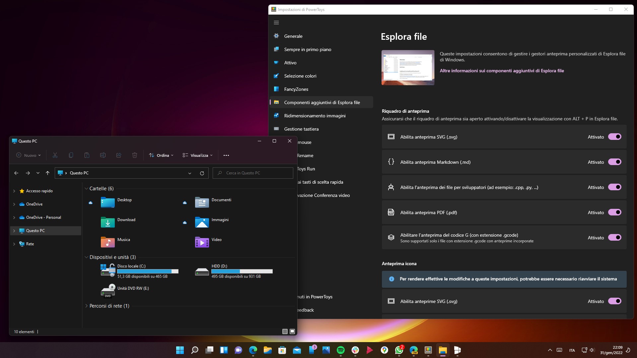
Task: Toggle Markdown (.md) preview switch
Action: point(614,162)
